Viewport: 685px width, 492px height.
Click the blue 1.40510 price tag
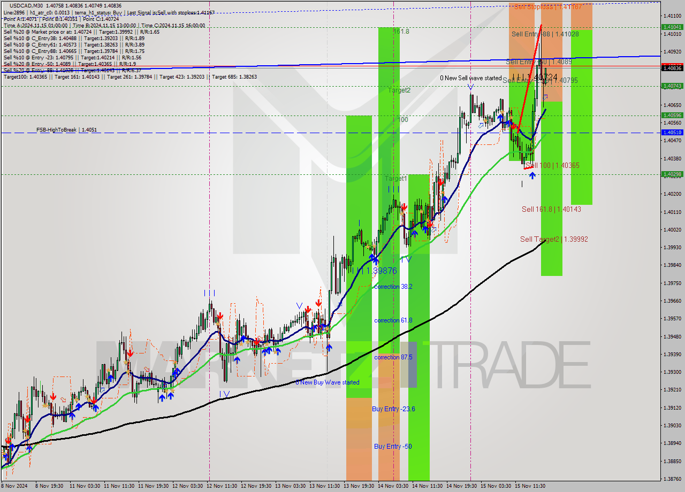pos(672,132)
